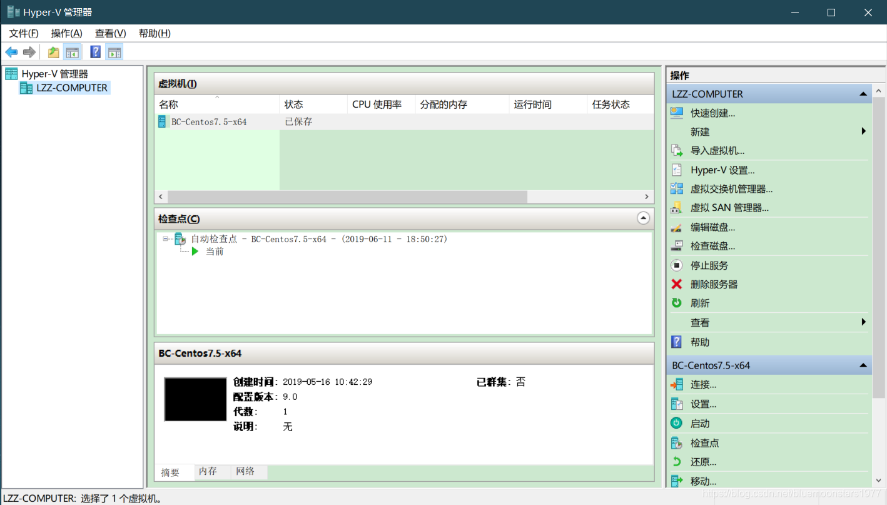This screenshot has width=887, height=505.
Task: Click the 快速创建... action link
Action: 713,113
